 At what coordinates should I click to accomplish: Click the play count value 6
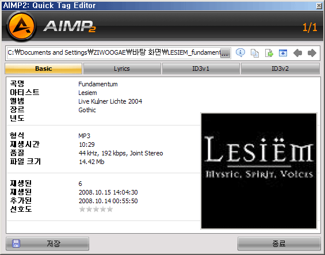[x=80, y=184]
